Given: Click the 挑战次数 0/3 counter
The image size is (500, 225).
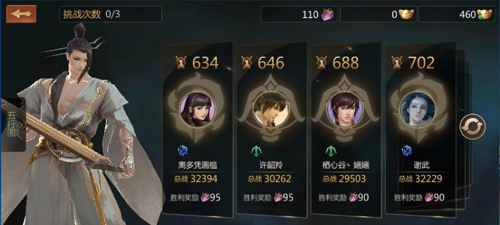Looking at the screenshot, I should click(x=110, y=15).
